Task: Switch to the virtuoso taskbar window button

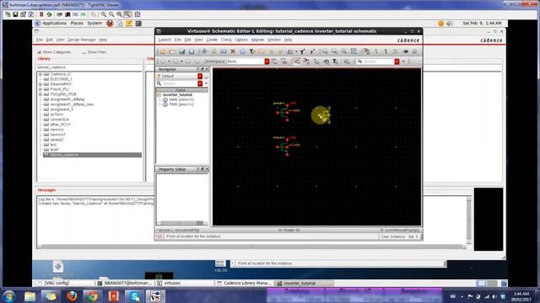Action: tap(184, 283)
